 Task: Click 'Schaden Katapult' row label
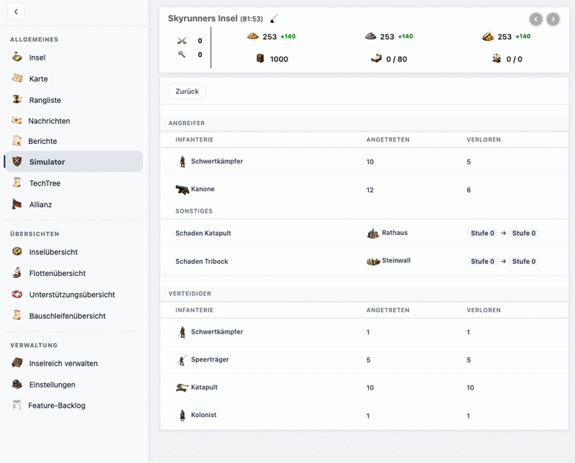point(203,233)
